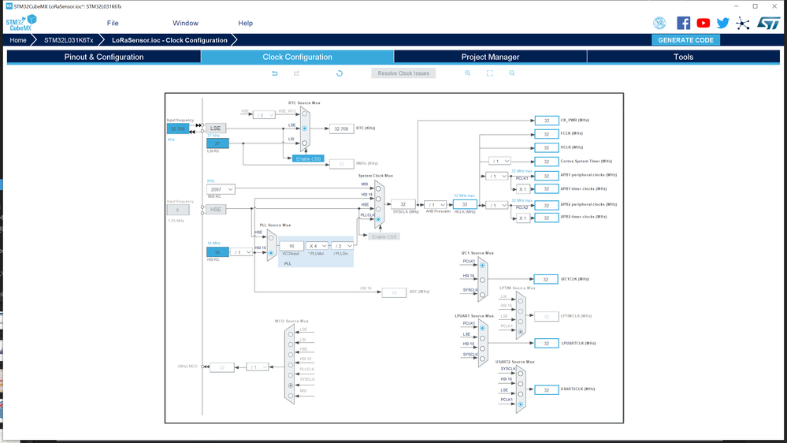Click the USART2CLK (MHz) output field

coord(547,389)
